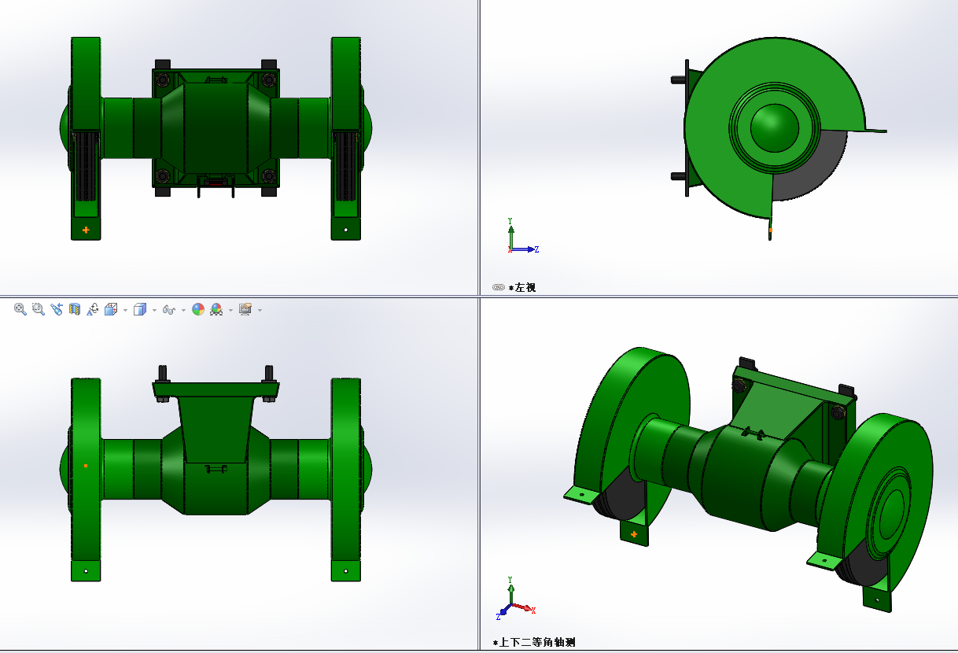Expand the Hide/Show Items dropdown arrow
The image size is (958, 653).
[x=183, y=310]
